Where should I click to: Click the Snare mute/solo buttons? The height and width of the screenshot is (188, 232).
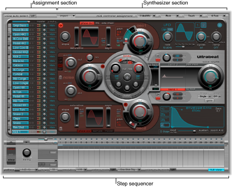(39, 123)
